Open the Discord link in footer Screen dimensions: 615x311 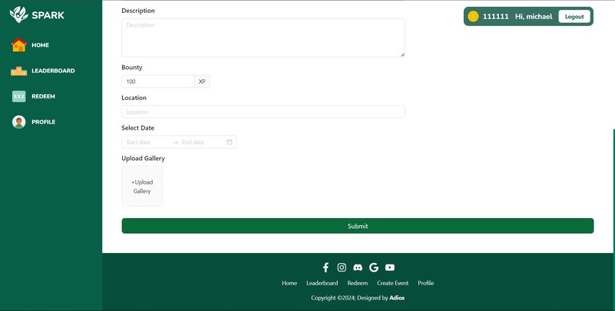[358, 268]
